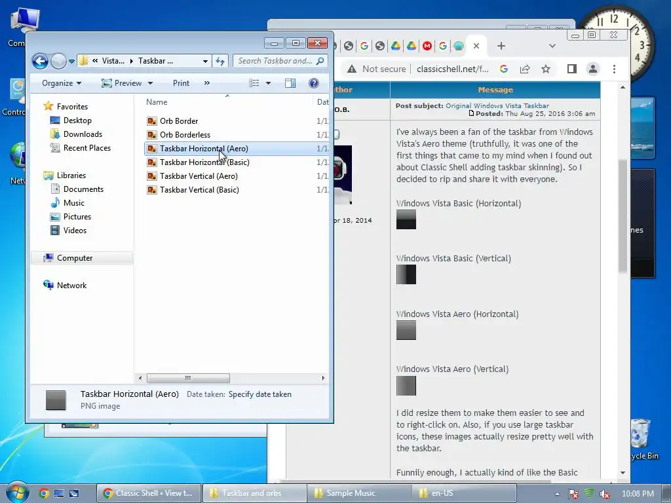Expand the address bar path dropdown
Viewport: 671px width, 503px height.
pos(205,61)
